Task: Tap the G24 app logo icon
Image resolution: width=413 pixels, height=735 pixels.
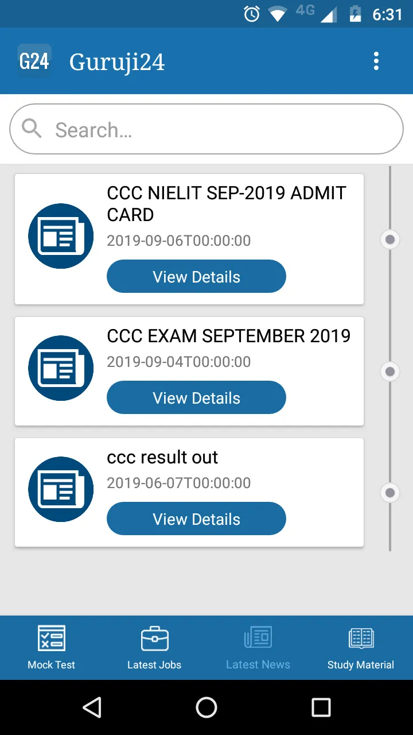Action: click(x=34, y=61)
